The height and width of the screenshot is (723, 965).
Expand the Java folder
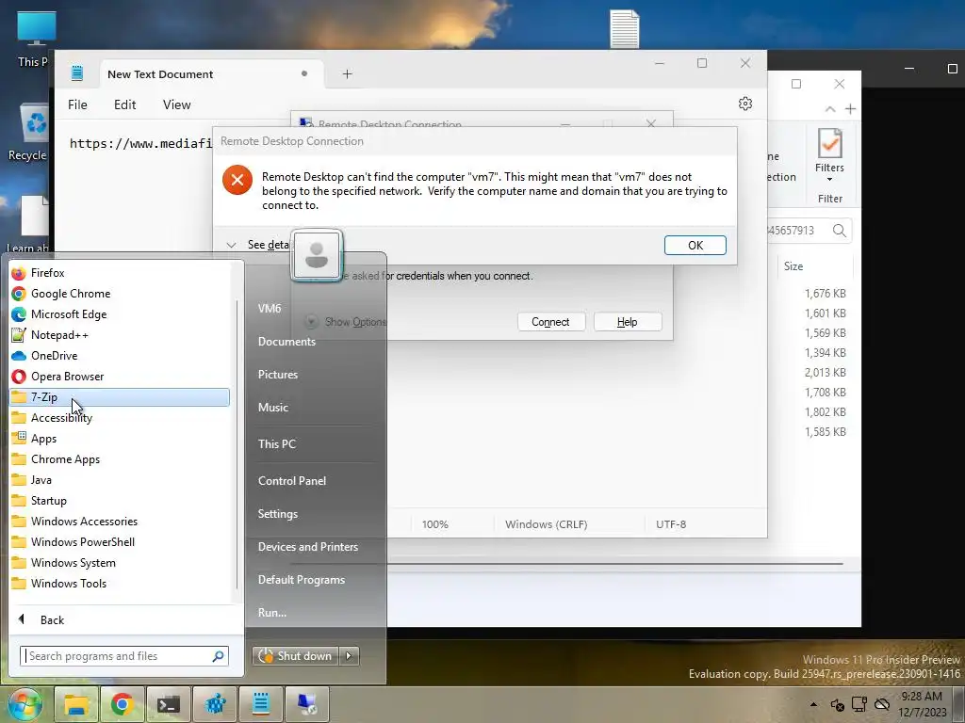point(120,480)
